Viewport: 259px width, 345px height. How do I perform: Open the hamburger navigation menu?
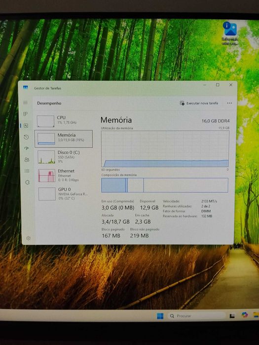pyautogui.click(x=26, y=103)
